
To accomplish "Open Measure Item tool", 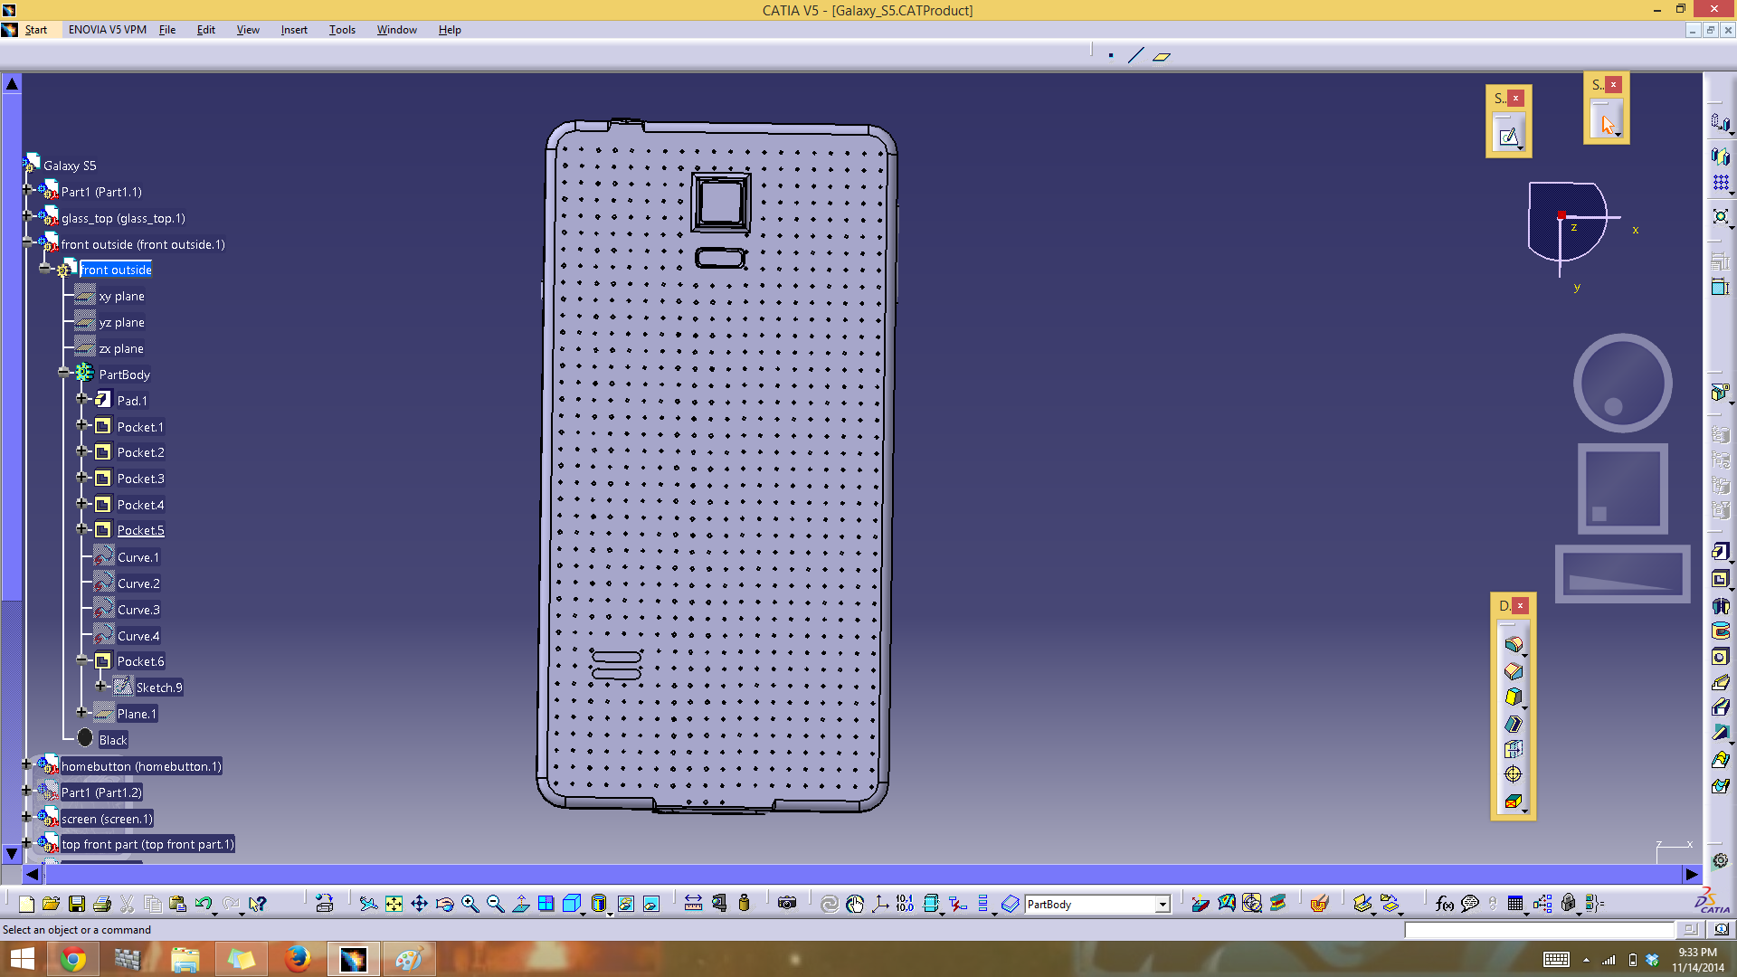I will click(719, 904).
